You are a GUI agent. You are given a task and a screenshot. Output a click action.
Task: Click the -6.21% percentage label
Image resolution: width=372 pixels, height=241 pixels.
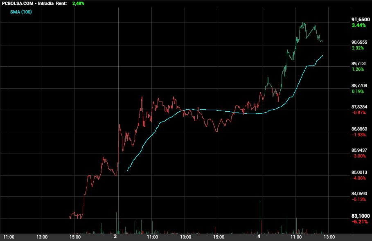pos(360,222)
